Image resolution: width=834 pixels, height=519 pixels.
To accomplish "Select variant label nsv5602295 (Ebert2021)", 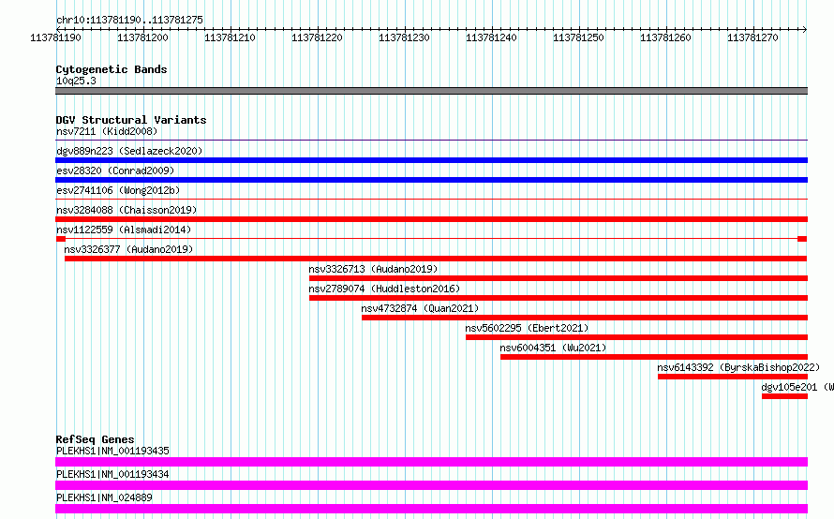I will (527, 328).
